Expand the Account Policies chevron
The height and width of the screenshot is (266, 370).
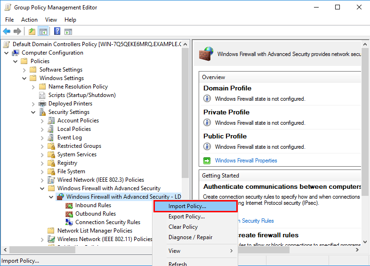42,121
